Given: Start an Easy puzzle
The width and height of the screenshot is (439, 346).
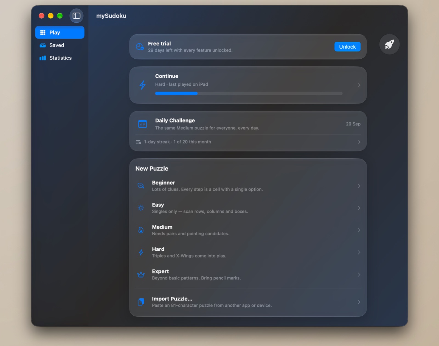Looking at the screenshot, I should [x=248, y=208].
